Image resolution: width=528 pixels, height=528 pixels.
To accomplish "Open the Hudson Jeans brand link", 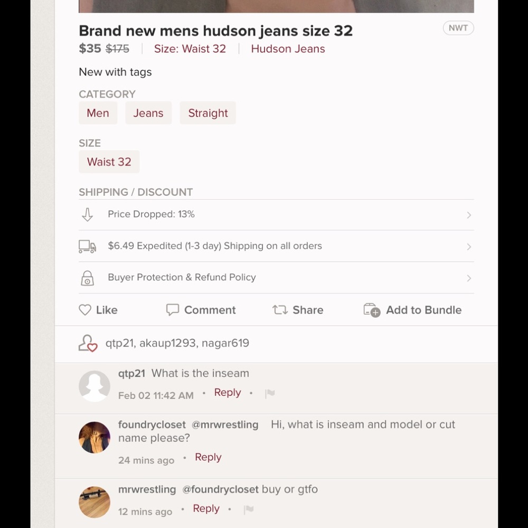I will [x=288, y=49].
